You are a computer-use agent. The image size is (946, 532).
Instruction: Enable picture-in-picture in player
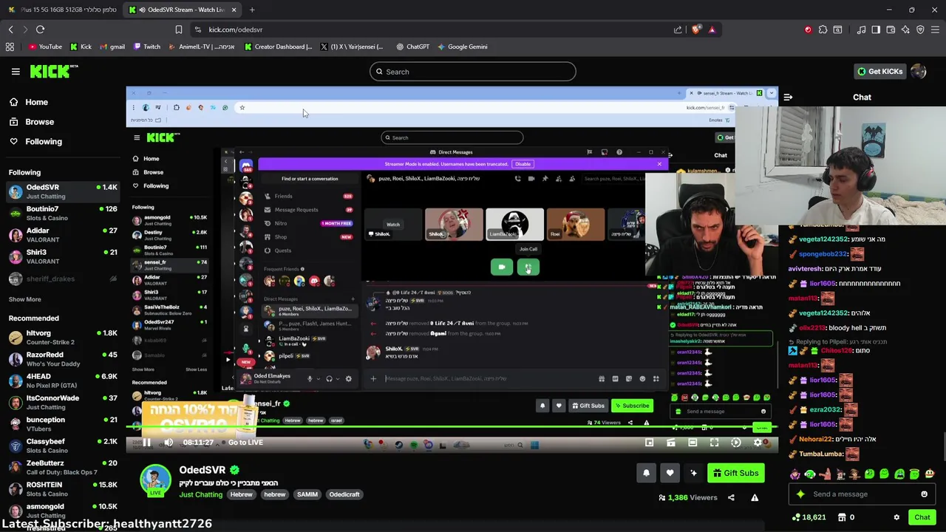[649, 443]
